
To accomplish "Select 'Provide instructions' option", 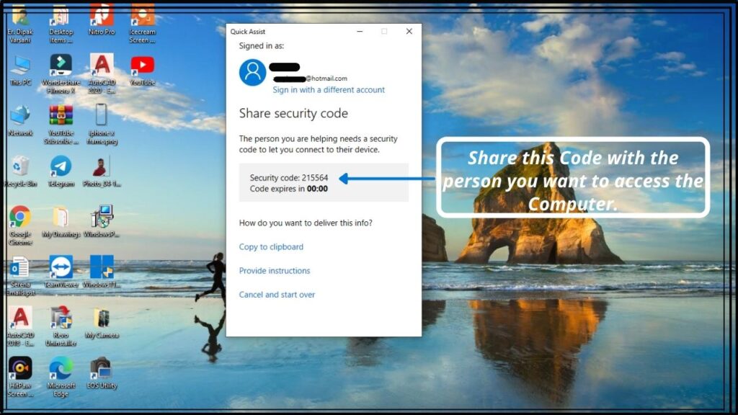I will [275, 271].
